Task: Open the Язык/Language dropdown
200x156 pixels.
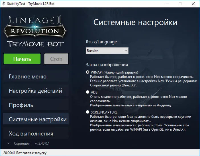Action: tap(107, 51)
